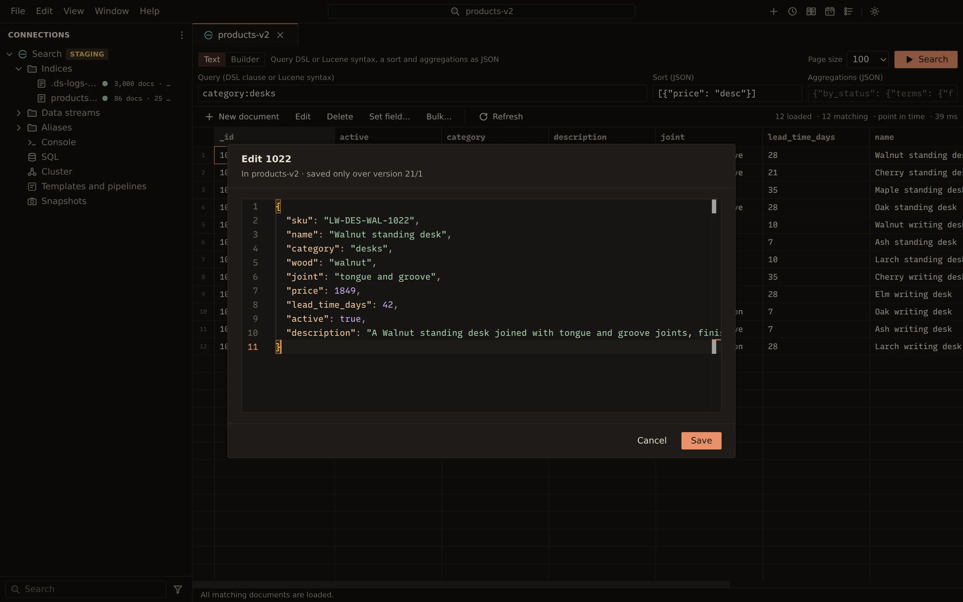Image resolution: width=963 pixels, height=602 pixels.
Task: Click the Edit button in document toolbar
Action: pyautogui.click(x=303, y=117)
